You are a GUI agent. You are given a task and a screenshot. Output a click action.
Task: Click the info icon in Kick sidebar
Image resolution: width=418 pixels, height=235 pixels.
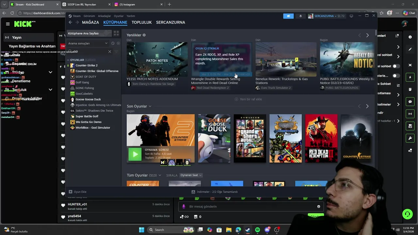(410, 38)
